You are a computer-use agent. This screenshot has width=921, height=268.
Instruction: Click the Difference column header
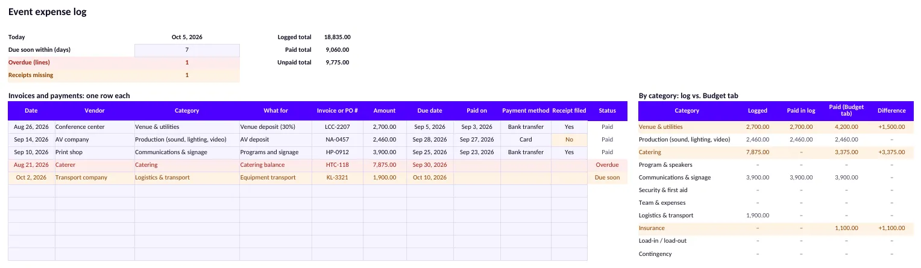pos(891,111)
